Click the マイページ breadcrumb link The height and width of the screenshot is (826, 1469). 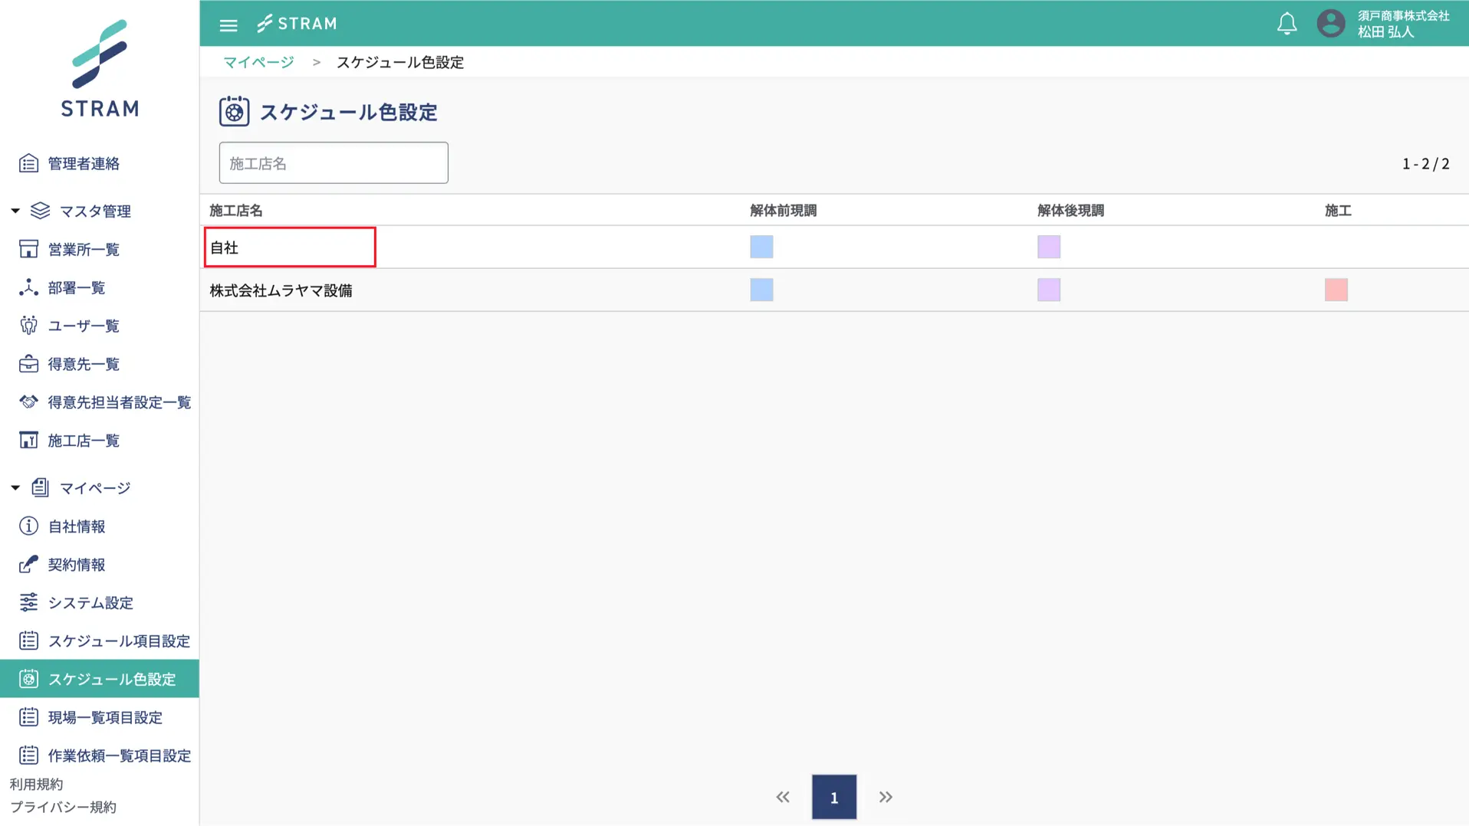[x=258, y=62]
